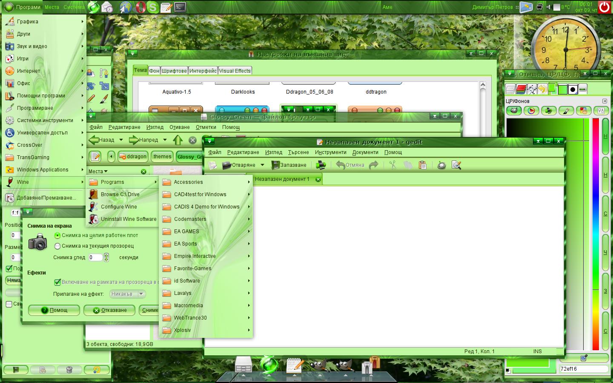The width and height of the screenshot is (613, 383).
Task: Click the Up arrow in file browser
Action: pyautogui.click(x=178, y=140)
